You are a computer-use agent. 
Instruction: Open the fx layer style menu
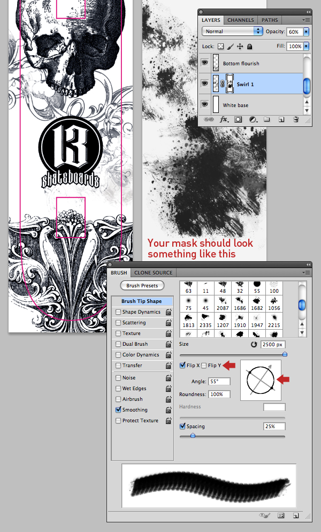[224, 119]
